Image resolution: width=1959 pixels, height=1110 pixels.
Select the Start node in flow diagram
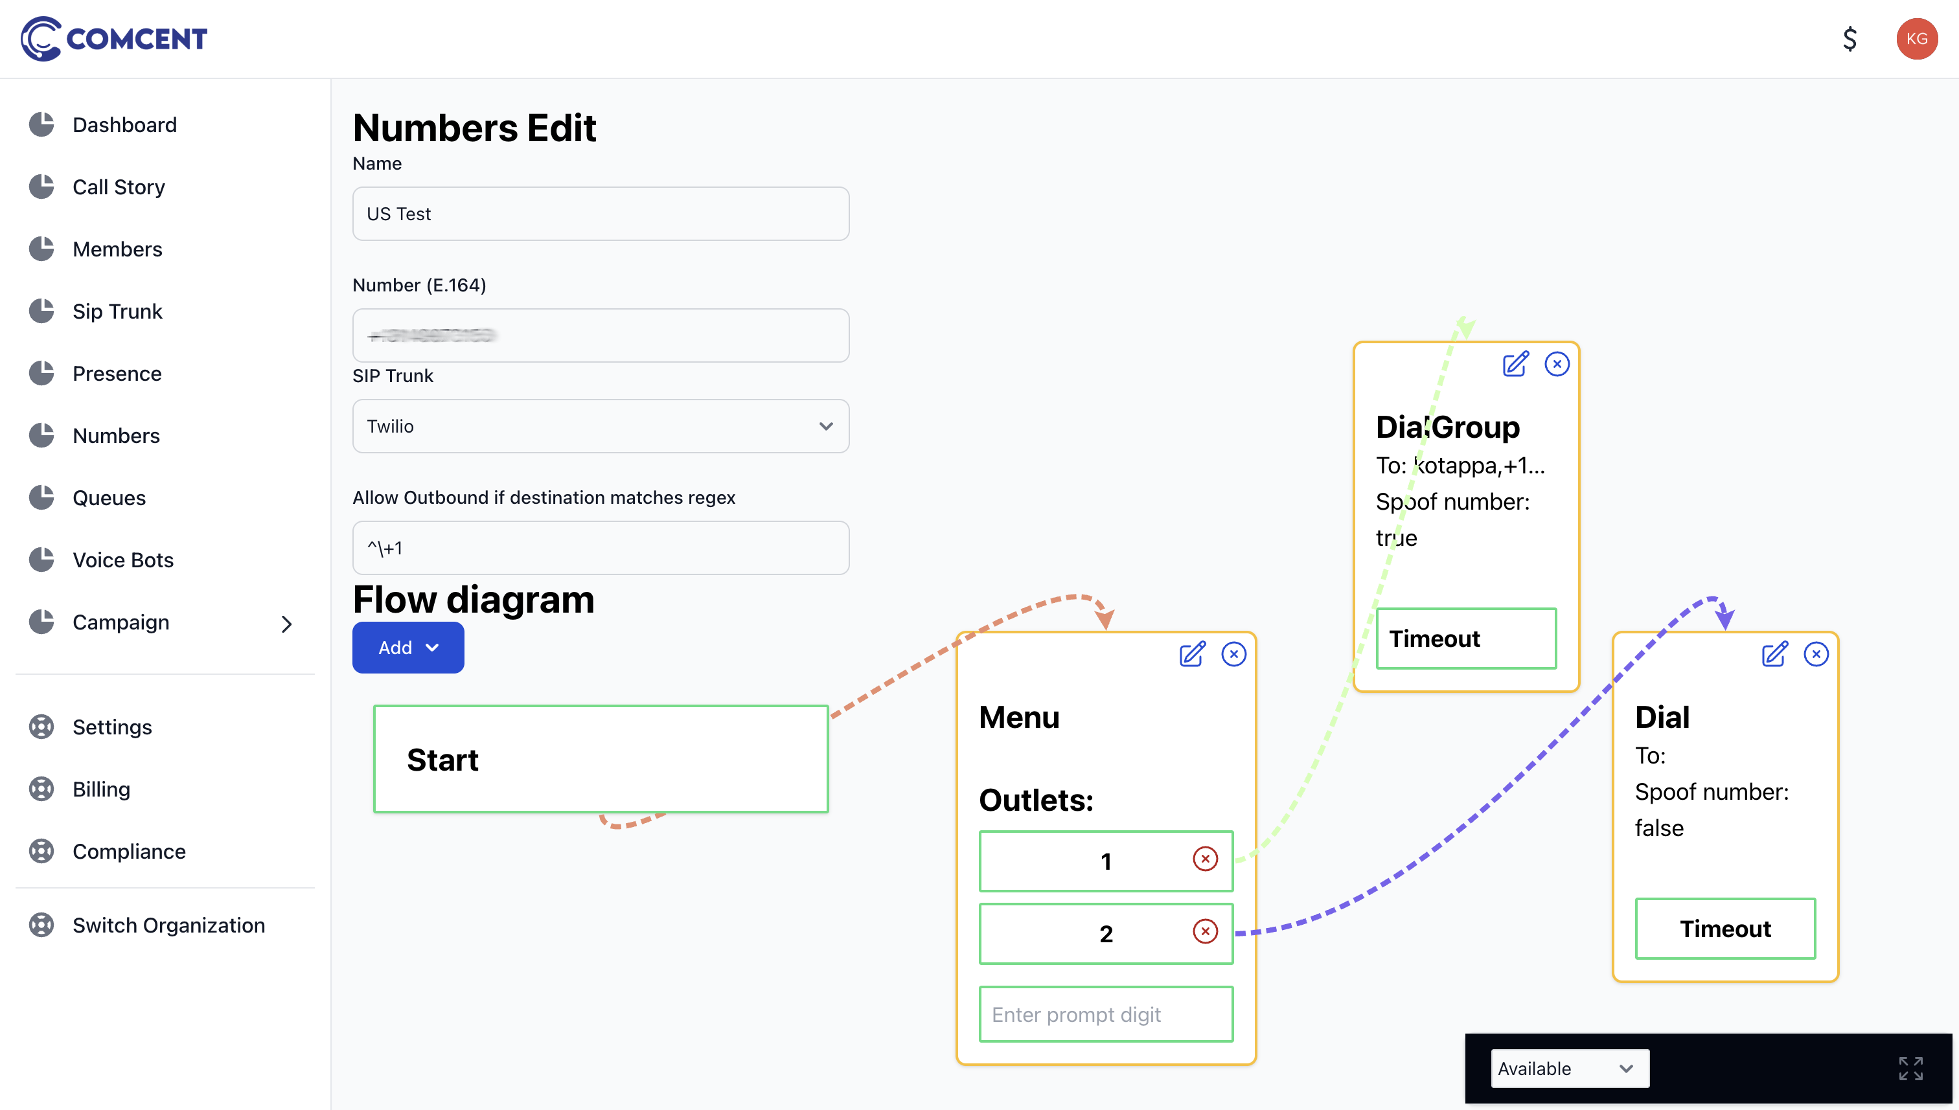(601, 759)
